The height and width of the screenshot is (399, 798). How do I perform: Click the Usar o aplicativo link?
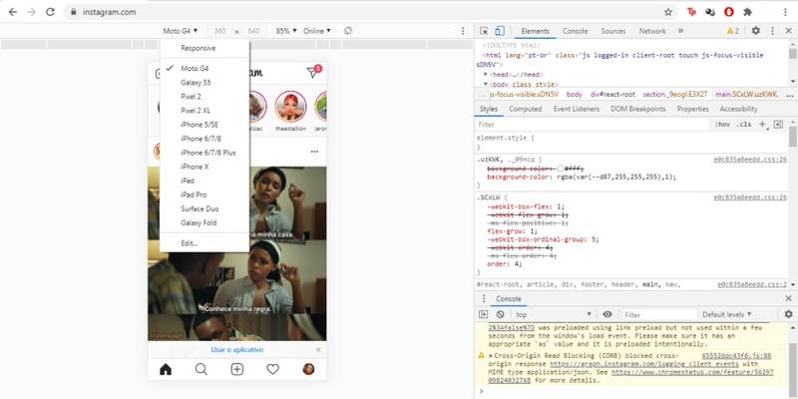pos(237,350)
